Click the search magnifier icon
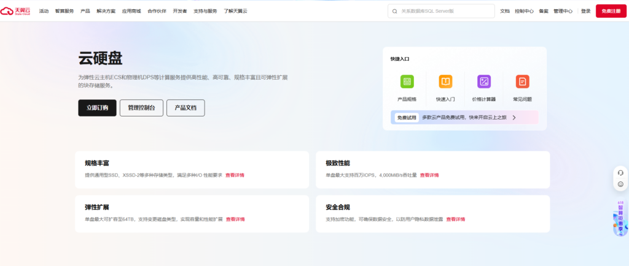Screen dimensions: 629x266 pos(394,11)
